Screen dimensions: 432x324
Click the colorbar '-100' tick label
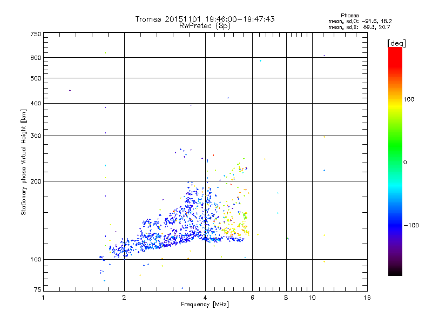tap(411, 225)
